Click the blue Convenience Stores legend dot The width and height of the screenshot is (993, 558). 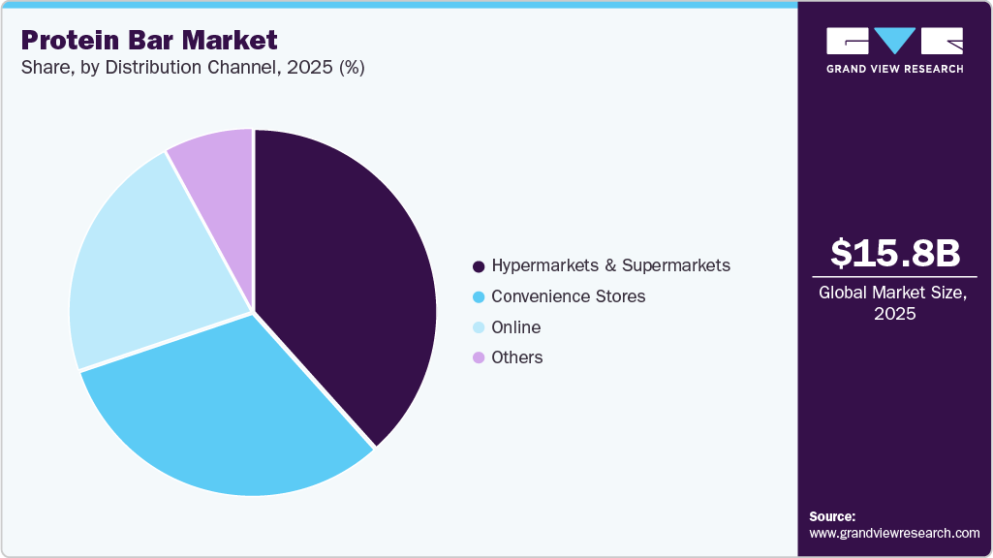click(478, 296)
